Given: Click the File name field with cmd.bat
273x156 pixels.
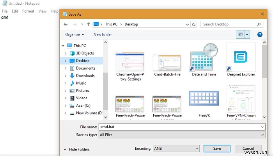Looking at the screenshot, I should click(182, 127).
